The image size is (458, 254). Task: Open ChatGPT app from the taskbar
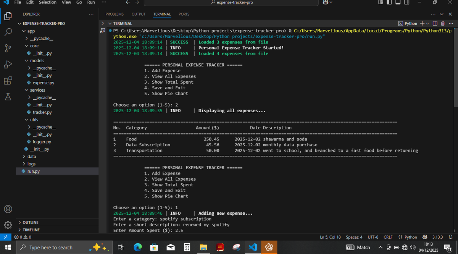[269, 248]
